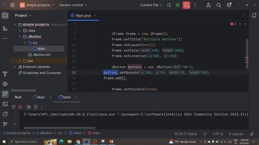The width and height of the screenshot is (259, 145).
Task: Collapse the JButton module folder
Action: (x=20, y=37)
